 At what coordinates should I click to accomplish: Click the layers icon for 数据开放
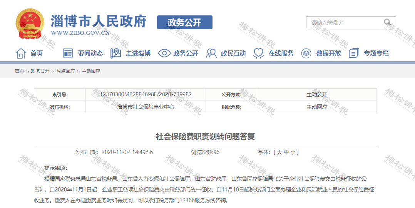pos(306,53)
